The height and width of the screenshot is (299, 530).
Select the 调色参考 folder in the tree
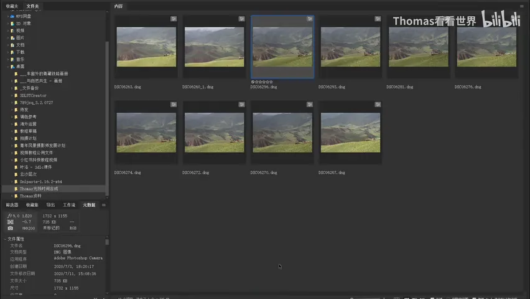coord(28,117)
